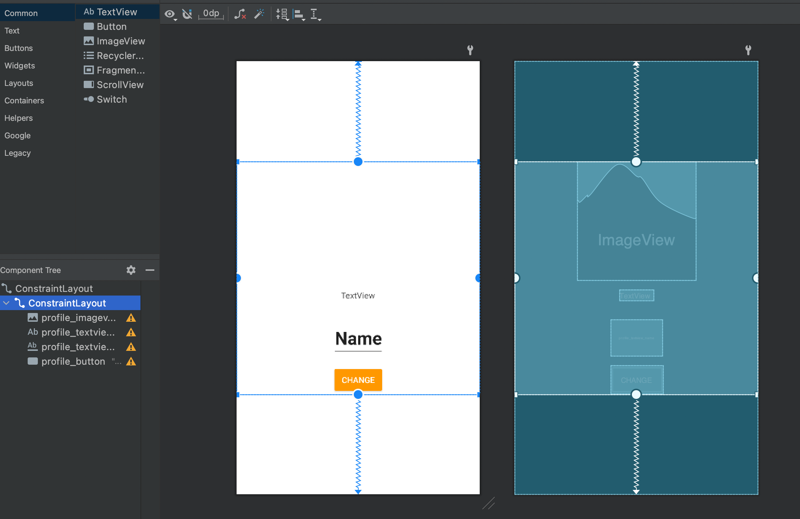The height and width of the screenshot is (519, 800).
Task: Toggle autoconnect to parent magnet
Action: tap(187, 14)
